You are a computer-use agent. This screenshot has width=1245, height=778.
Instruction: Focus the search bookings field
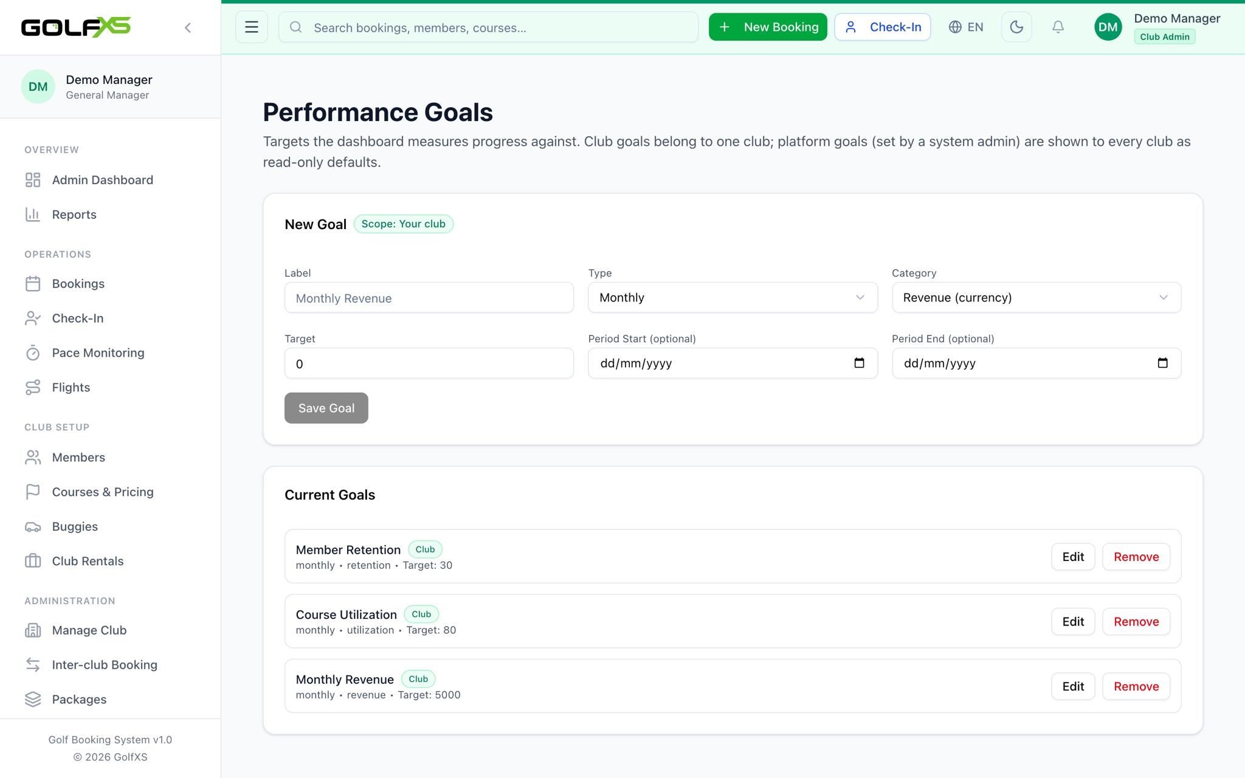click(x=488, y=27)
